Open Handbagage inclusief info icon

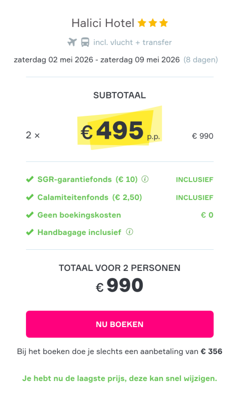tap(130, 232)
